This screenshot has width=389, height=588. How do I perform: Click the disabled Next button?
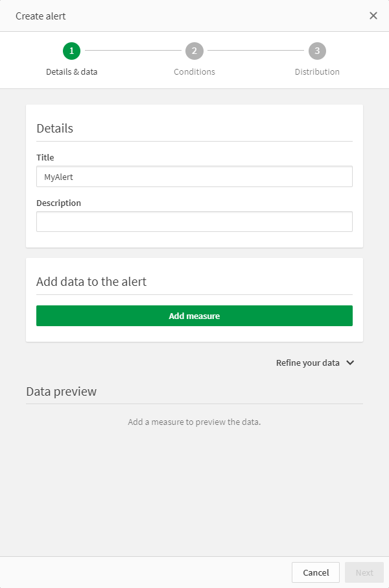tap(364, 572)
